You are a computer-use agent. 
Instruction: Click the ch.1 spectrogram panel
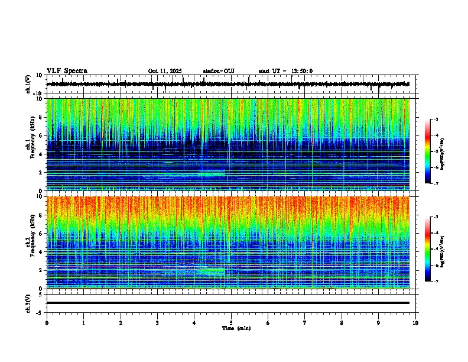[228, 144]
